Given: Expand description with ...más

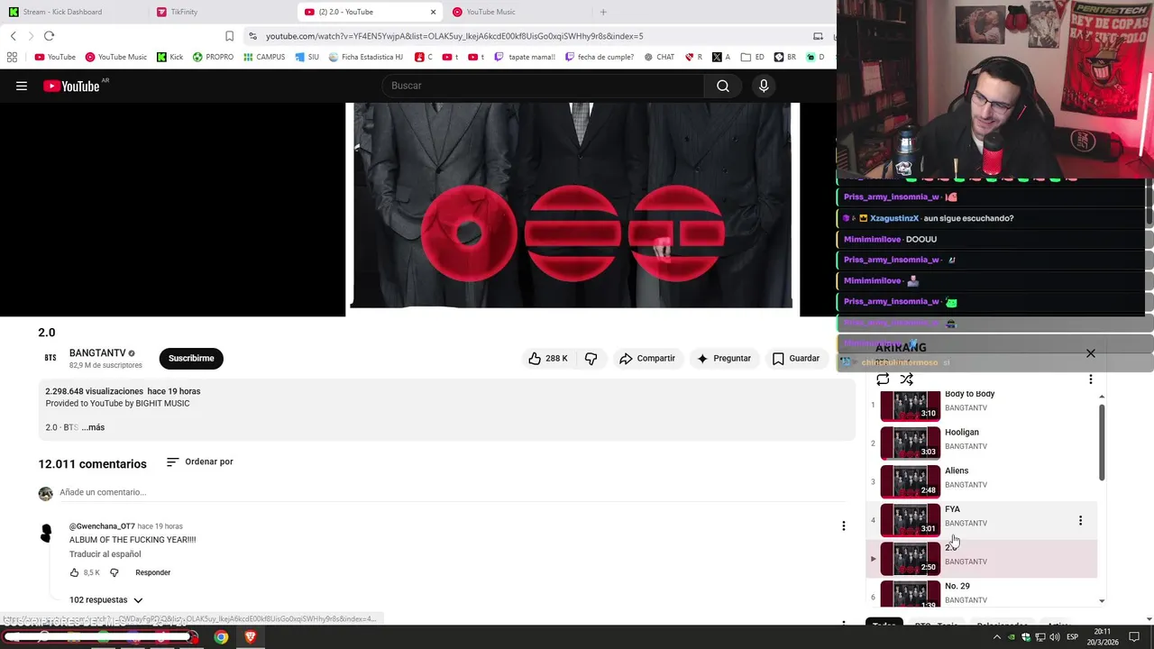Looking at the screenshot, I should point(95,427).
